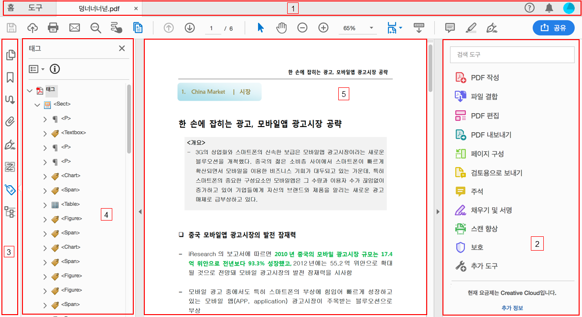Viewport: 582px width, 317px height.
Task: Zoom out using the minus icon
Action: 302,28
